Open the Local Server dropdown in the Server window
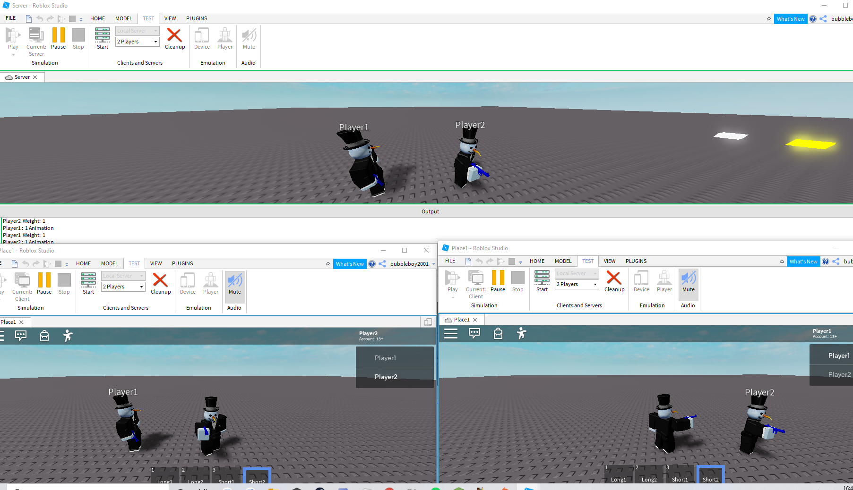The width and height of the screenshot is (853, 490). tap(138, 31)
